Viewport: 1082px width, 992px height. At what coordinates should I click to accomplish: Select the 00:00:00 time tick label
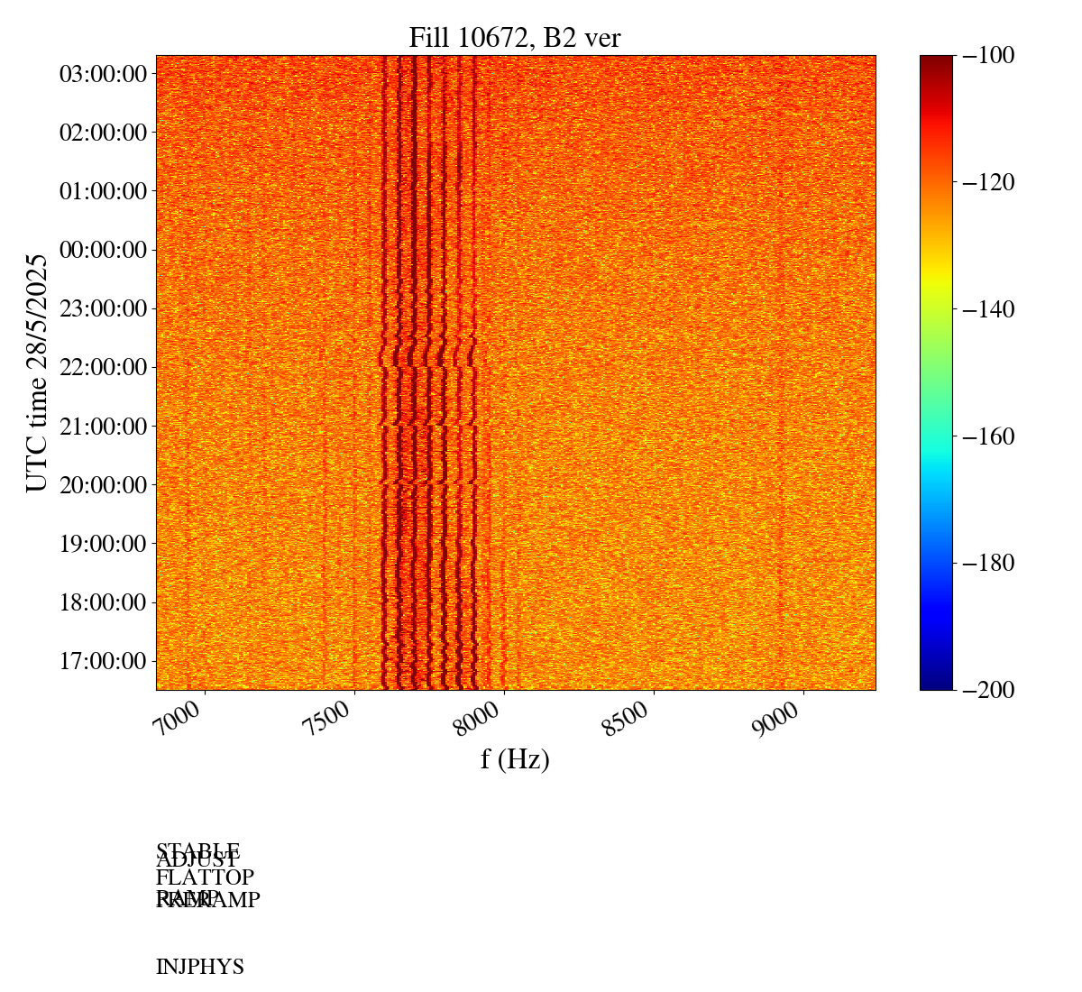103,250
